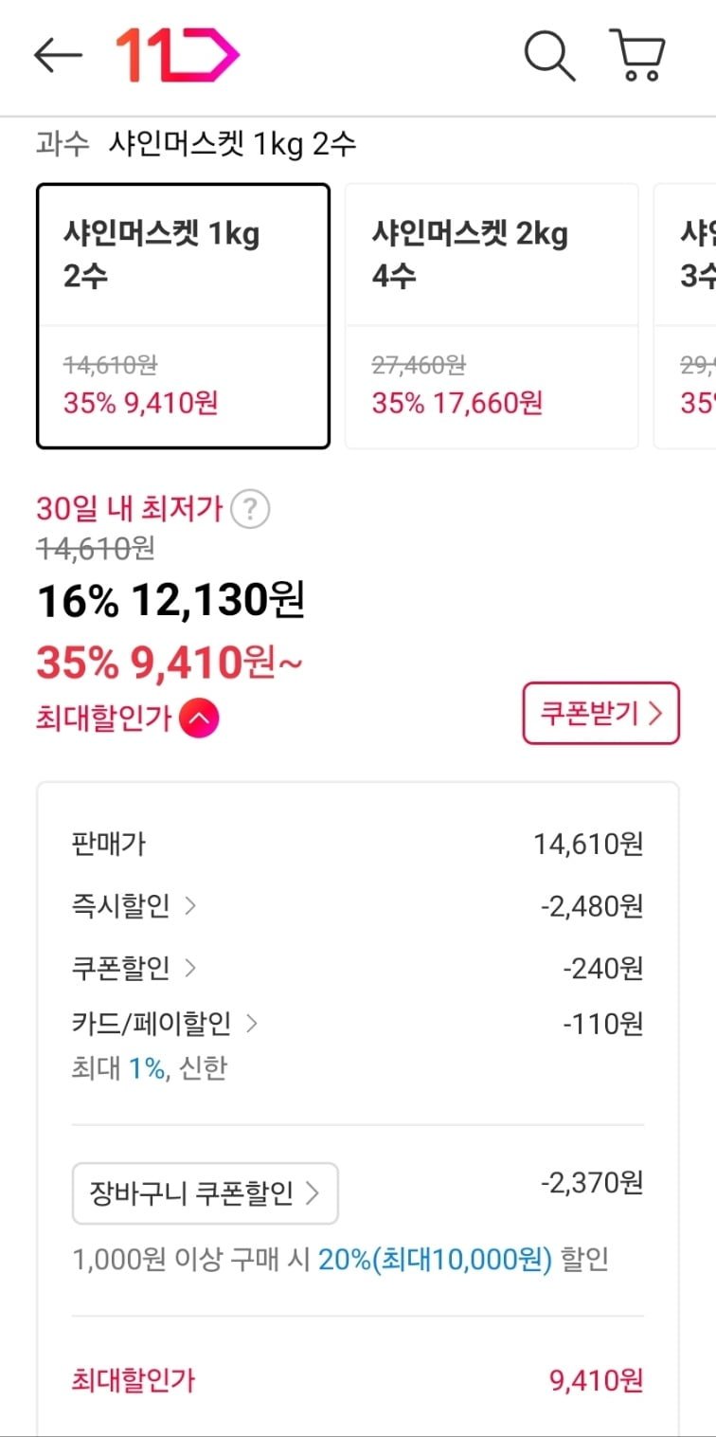Tap the 35% 9,410원~ maximum discount price
Viewport: 716px width, 1437px height.
point(170,664)
